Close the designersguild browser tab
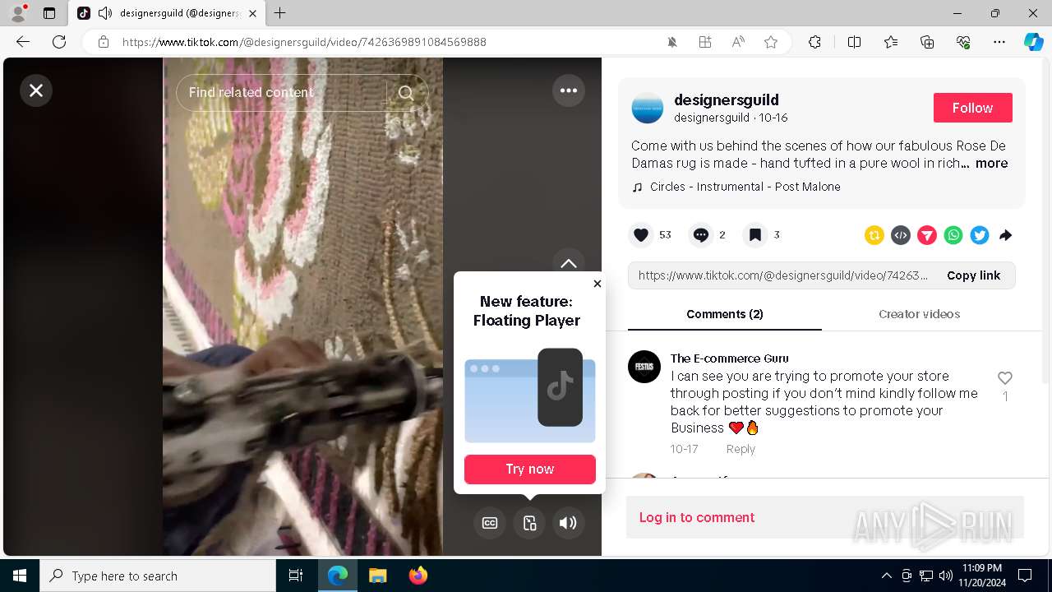Image resolution: width=1052 pixels, height=592 pixels. [252, 13]
